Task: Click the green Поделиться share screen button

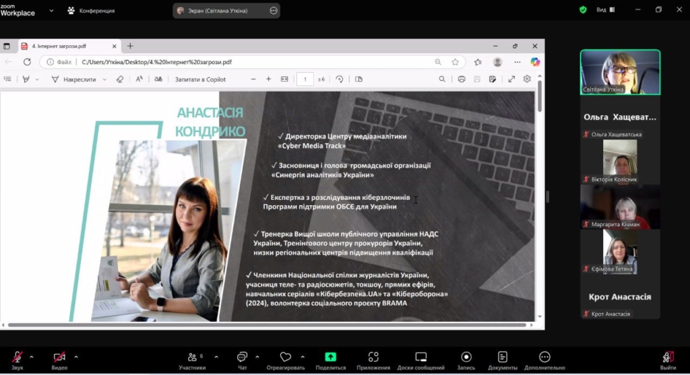Action: click(330, 357)
